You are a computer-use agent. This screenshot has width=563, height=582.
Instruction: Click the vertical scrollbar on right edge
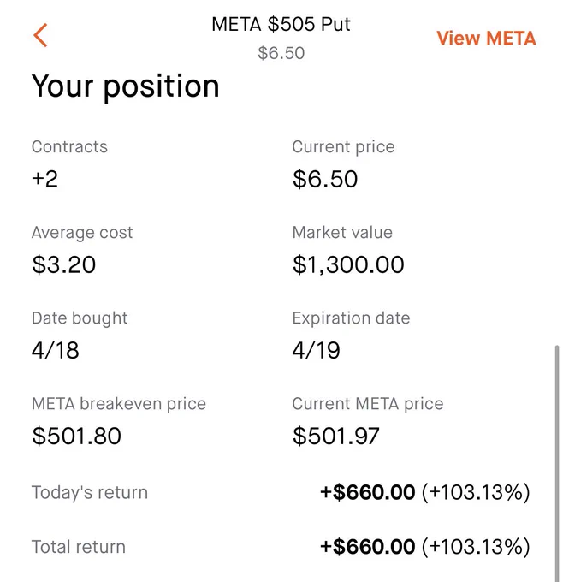[557, 463]
